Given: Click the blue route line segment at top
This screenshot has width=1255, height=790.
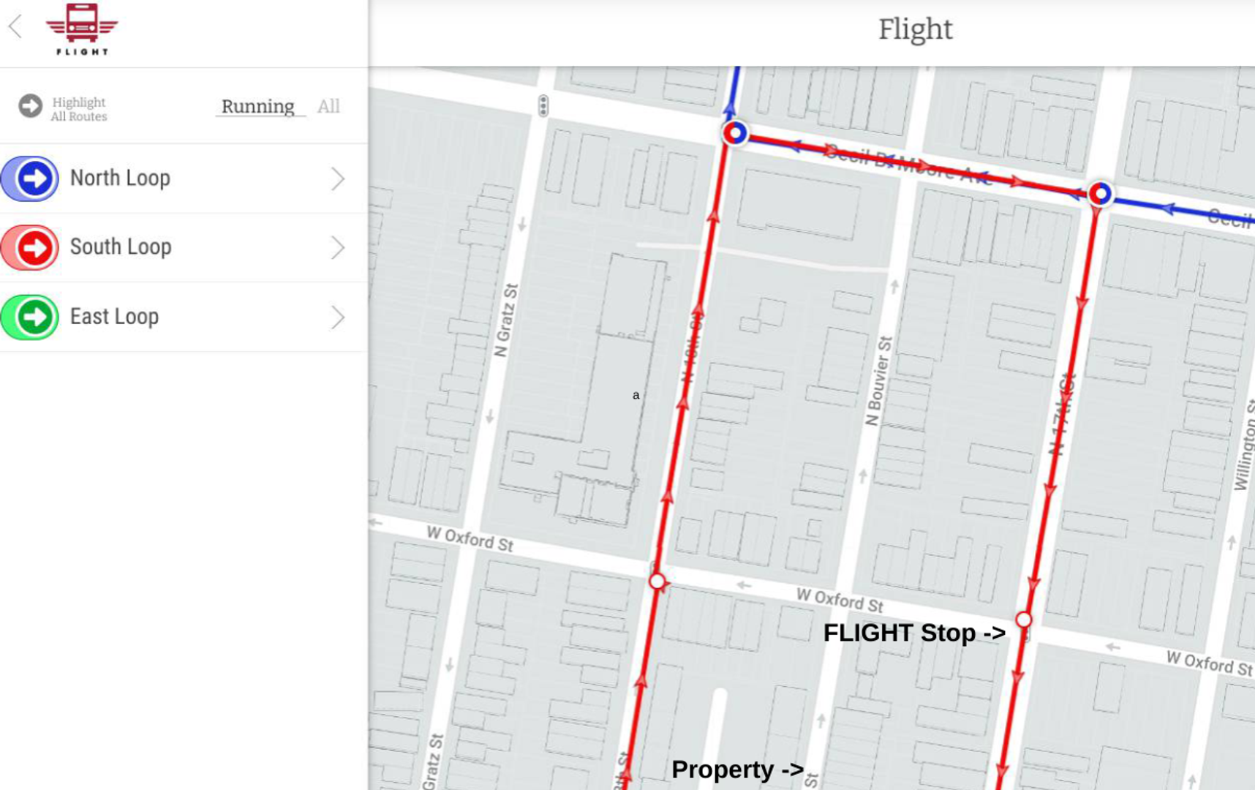Looking at the screenshot, I should pos(734,88).
